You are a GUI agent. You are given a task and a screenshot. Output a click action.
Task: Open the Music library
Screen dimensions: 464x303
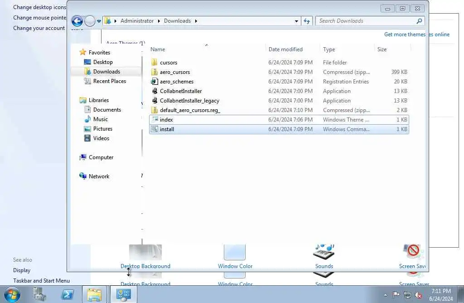[100, 119]
